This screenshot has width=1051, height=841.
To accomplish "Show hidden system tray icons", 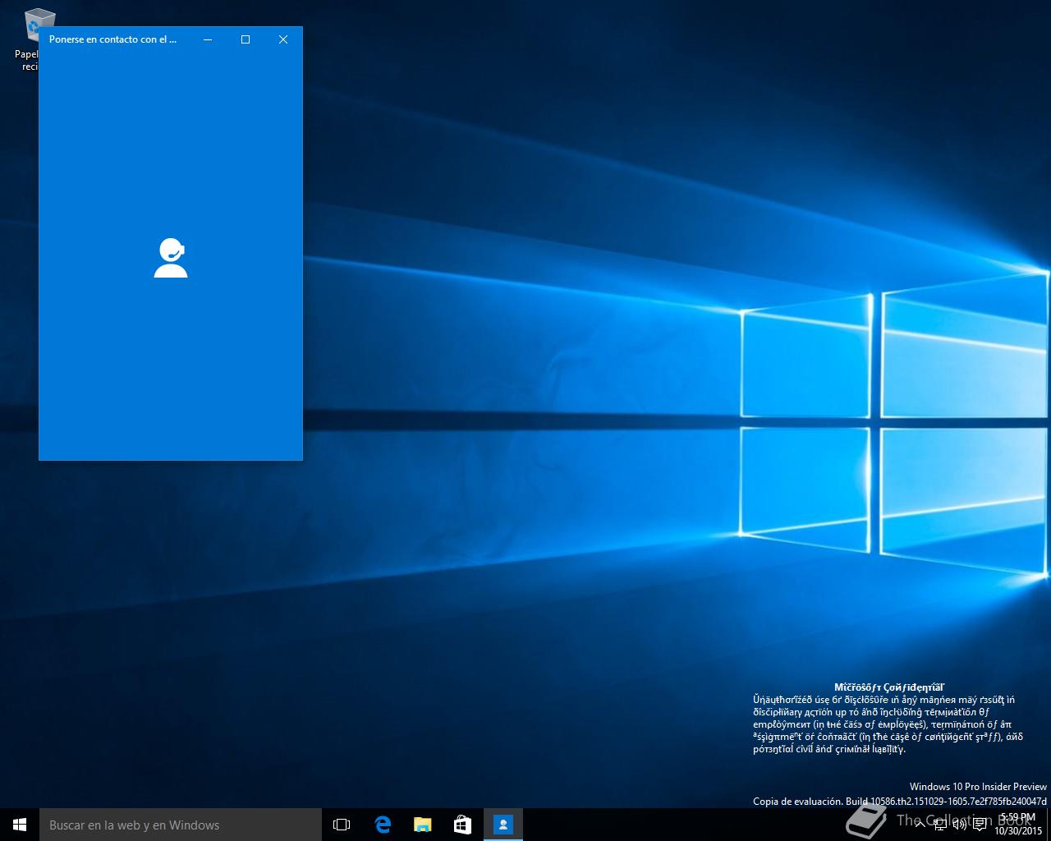I will pos(920,825).
